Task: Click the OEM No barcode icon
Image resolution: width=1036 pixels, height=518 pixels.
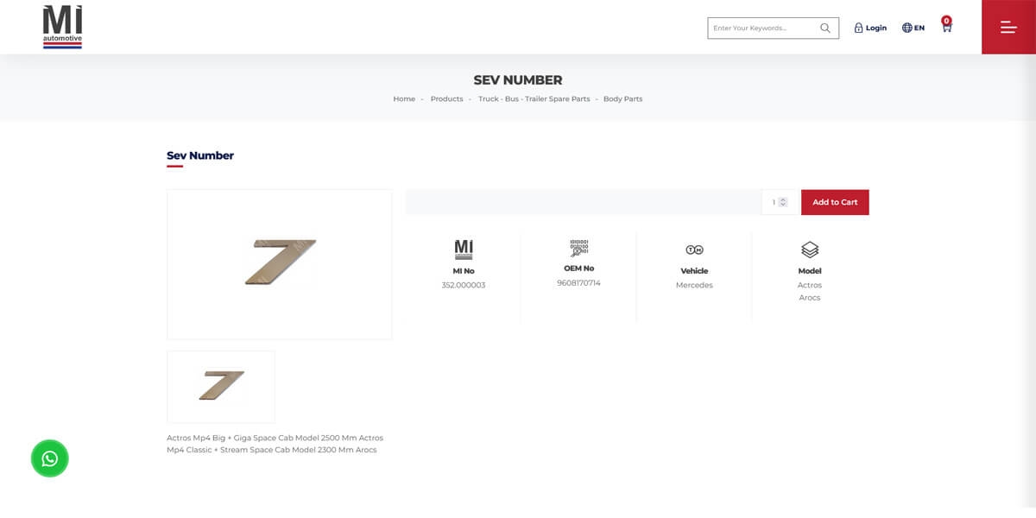Action: (578, 249)
